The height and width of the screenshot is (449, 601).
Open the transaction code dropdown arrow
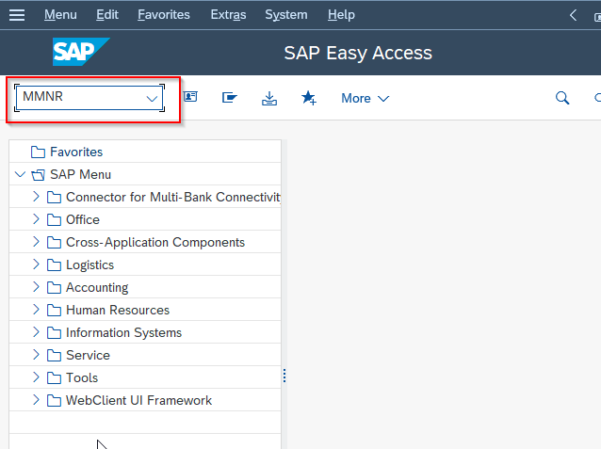(x=153, y=99)
